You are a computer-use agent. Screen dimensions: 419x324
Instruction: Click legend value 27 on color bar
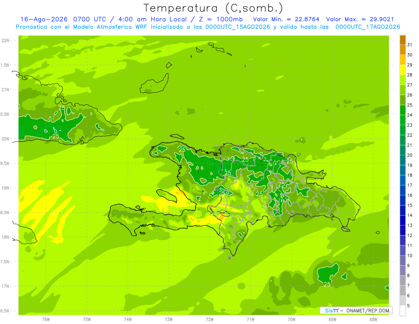[410, 85]
